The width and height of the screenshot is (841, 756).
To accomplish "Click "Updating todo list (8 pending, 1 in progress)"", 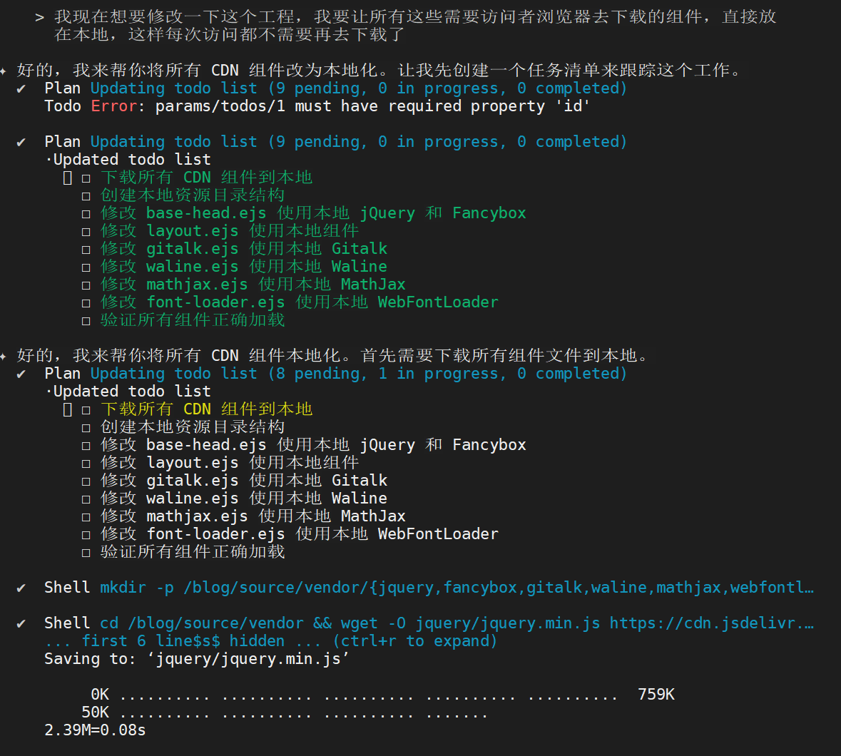I will coord(358,374).
